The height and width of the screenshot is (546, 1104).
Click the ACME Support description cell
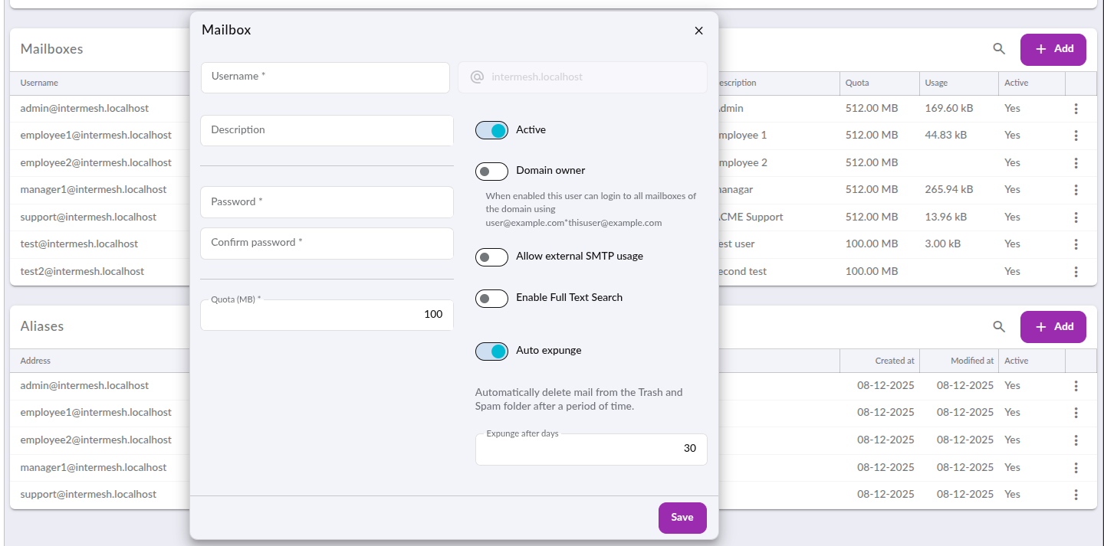[751, 217]
